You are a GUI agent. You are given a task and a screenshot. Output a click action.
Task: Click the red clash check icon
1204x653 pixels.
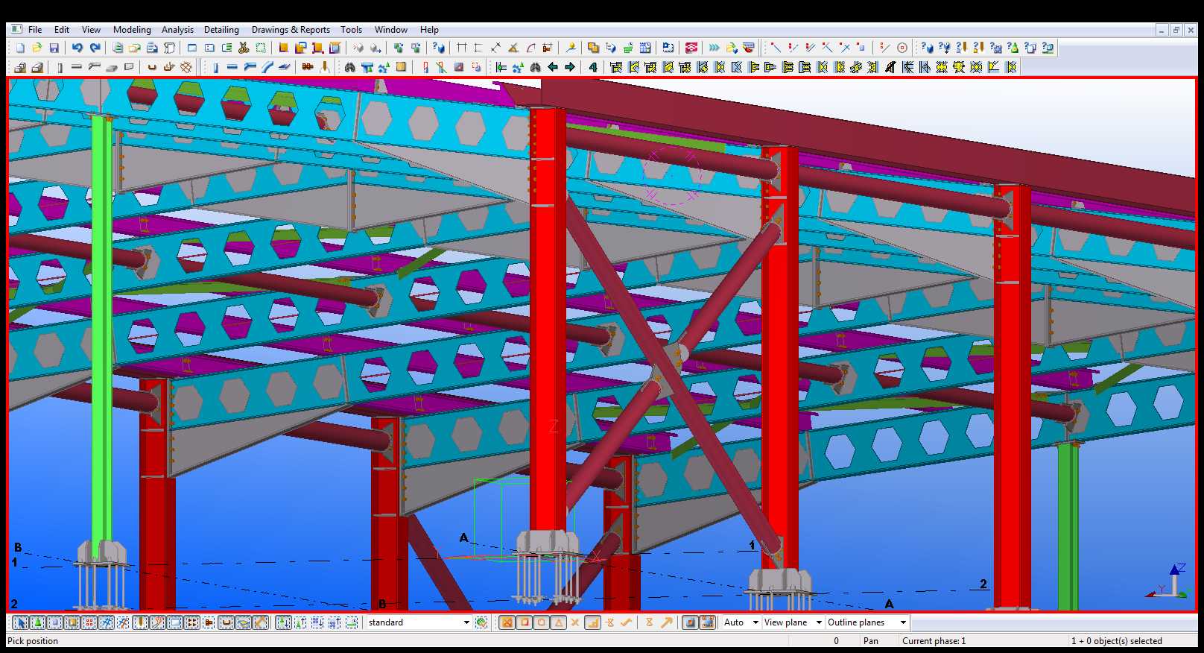pos(691,48)
